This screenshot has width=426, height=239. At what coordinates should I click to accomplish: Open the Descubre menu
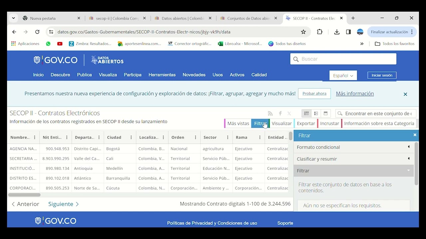click(x=60, y=75)
